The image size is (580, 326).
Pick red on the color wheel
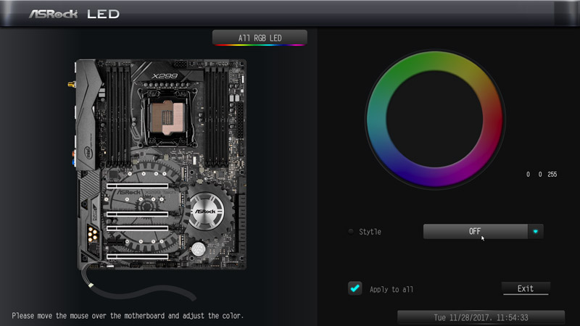click(x=492, y=119)
